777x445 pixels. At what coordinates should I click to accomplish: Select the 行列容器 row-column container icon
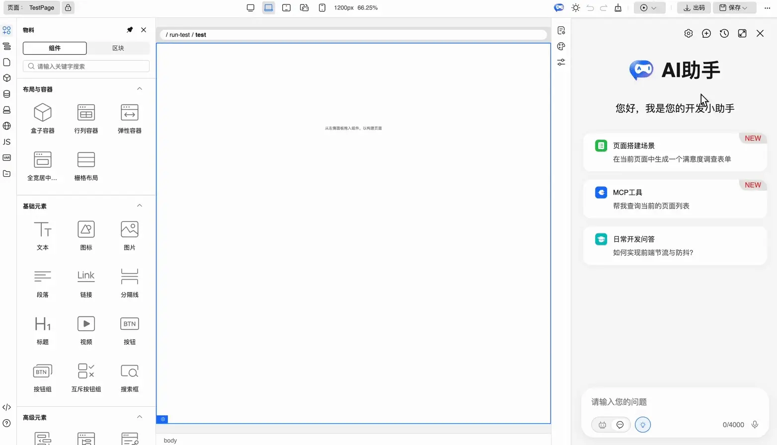coord(86,113)
